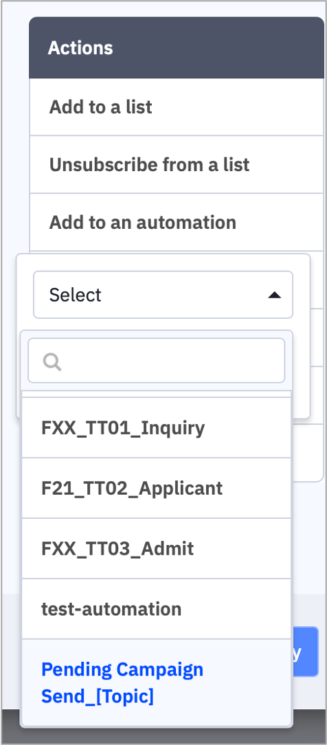Pick the test-automation entry
The image size is (327, 745).
point(156,609)
